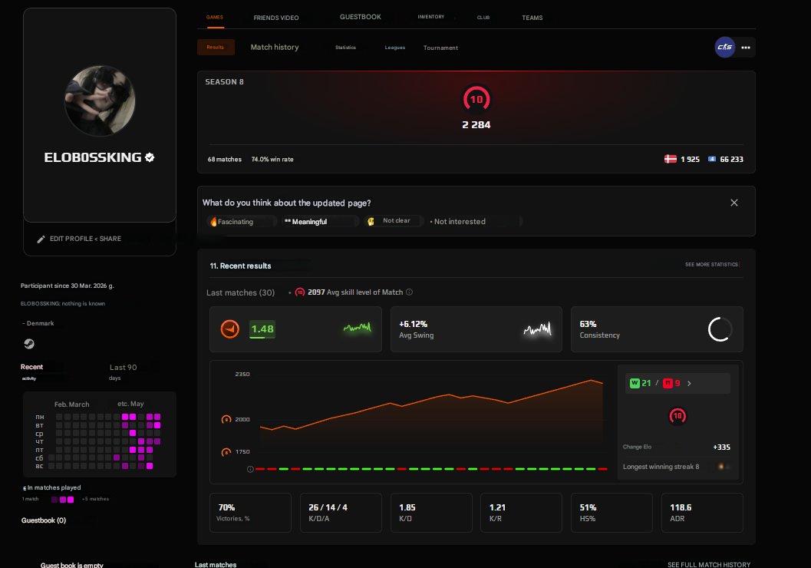
Task: Click the 26 / 14 / 4 K/D/A tile
Action: point(341,513)
